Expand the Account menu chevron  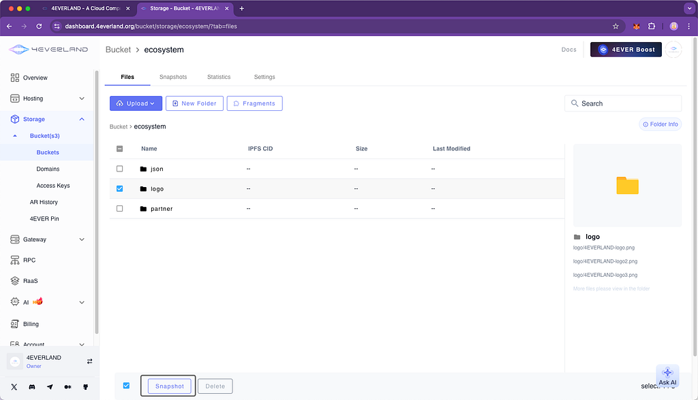[82, 344]
